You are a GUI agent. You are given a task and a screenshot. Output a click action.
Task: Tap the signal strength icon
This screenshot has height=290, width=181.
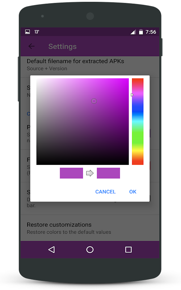pyautogui.click(x=133, y=32)
